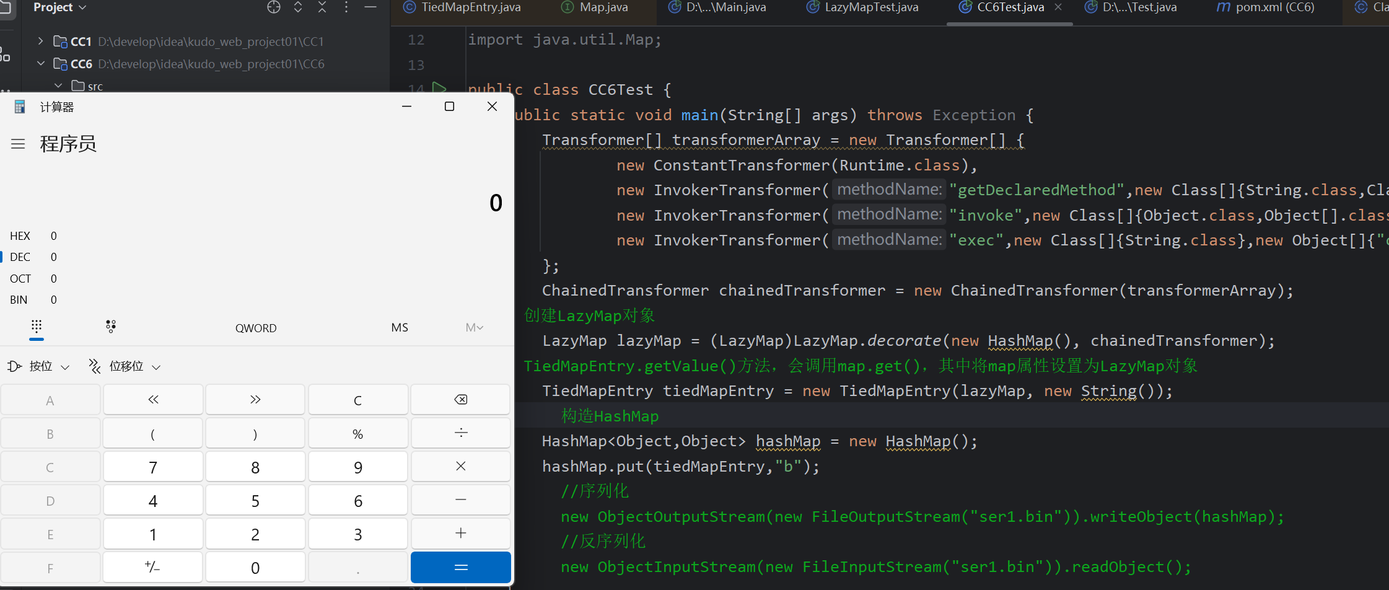Open the Bitwise operations dropdown
Viewport: 1389px width, 590px height.
tap(38, 366)
